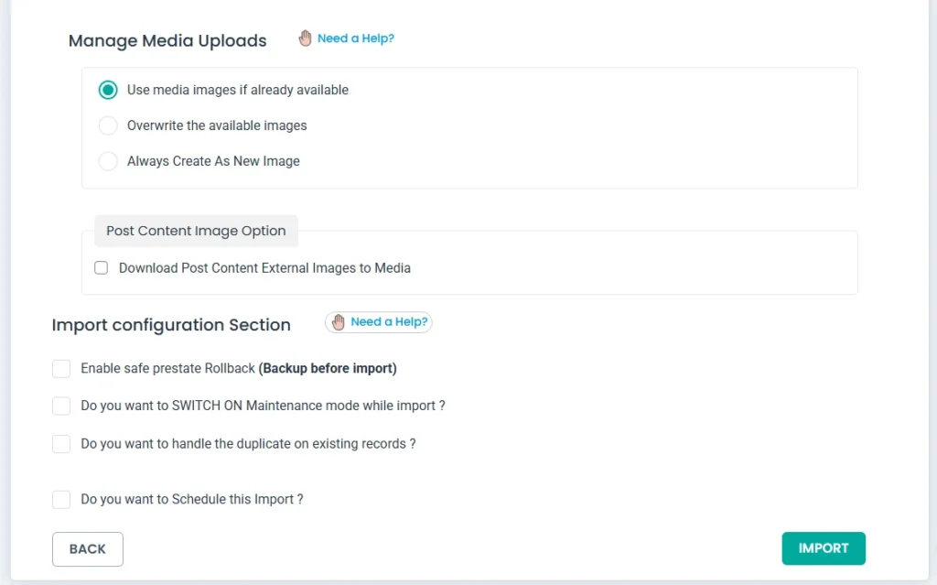Click the 'Manage Media Uploads' heading

pos(167,41)
